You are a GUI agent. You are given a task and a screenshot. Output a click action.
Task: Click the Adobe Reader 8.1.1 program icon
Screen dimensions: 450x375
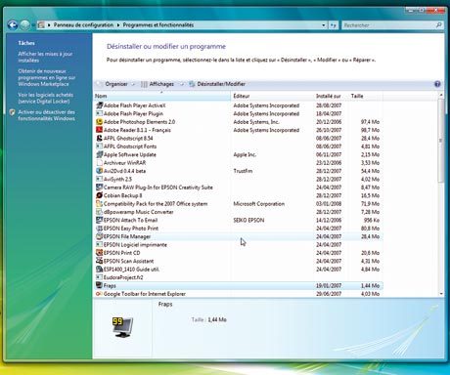click(99, 130)
